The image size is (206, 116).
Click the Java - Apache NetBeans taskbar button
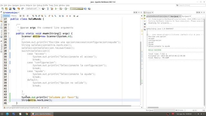[42, 114]
